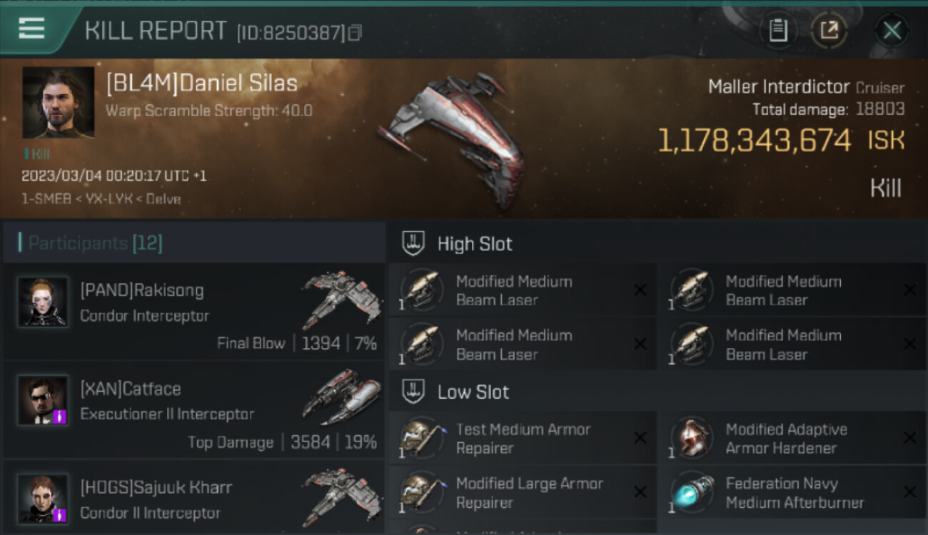Screen dimensions: 928x535
Task: Click the Modified Large Armor Repairer icon
Action: (x=422, y=492)
